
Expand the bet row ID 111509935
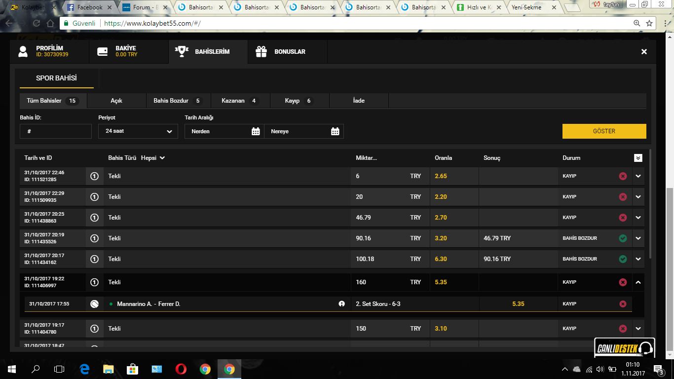click(638, 197)
